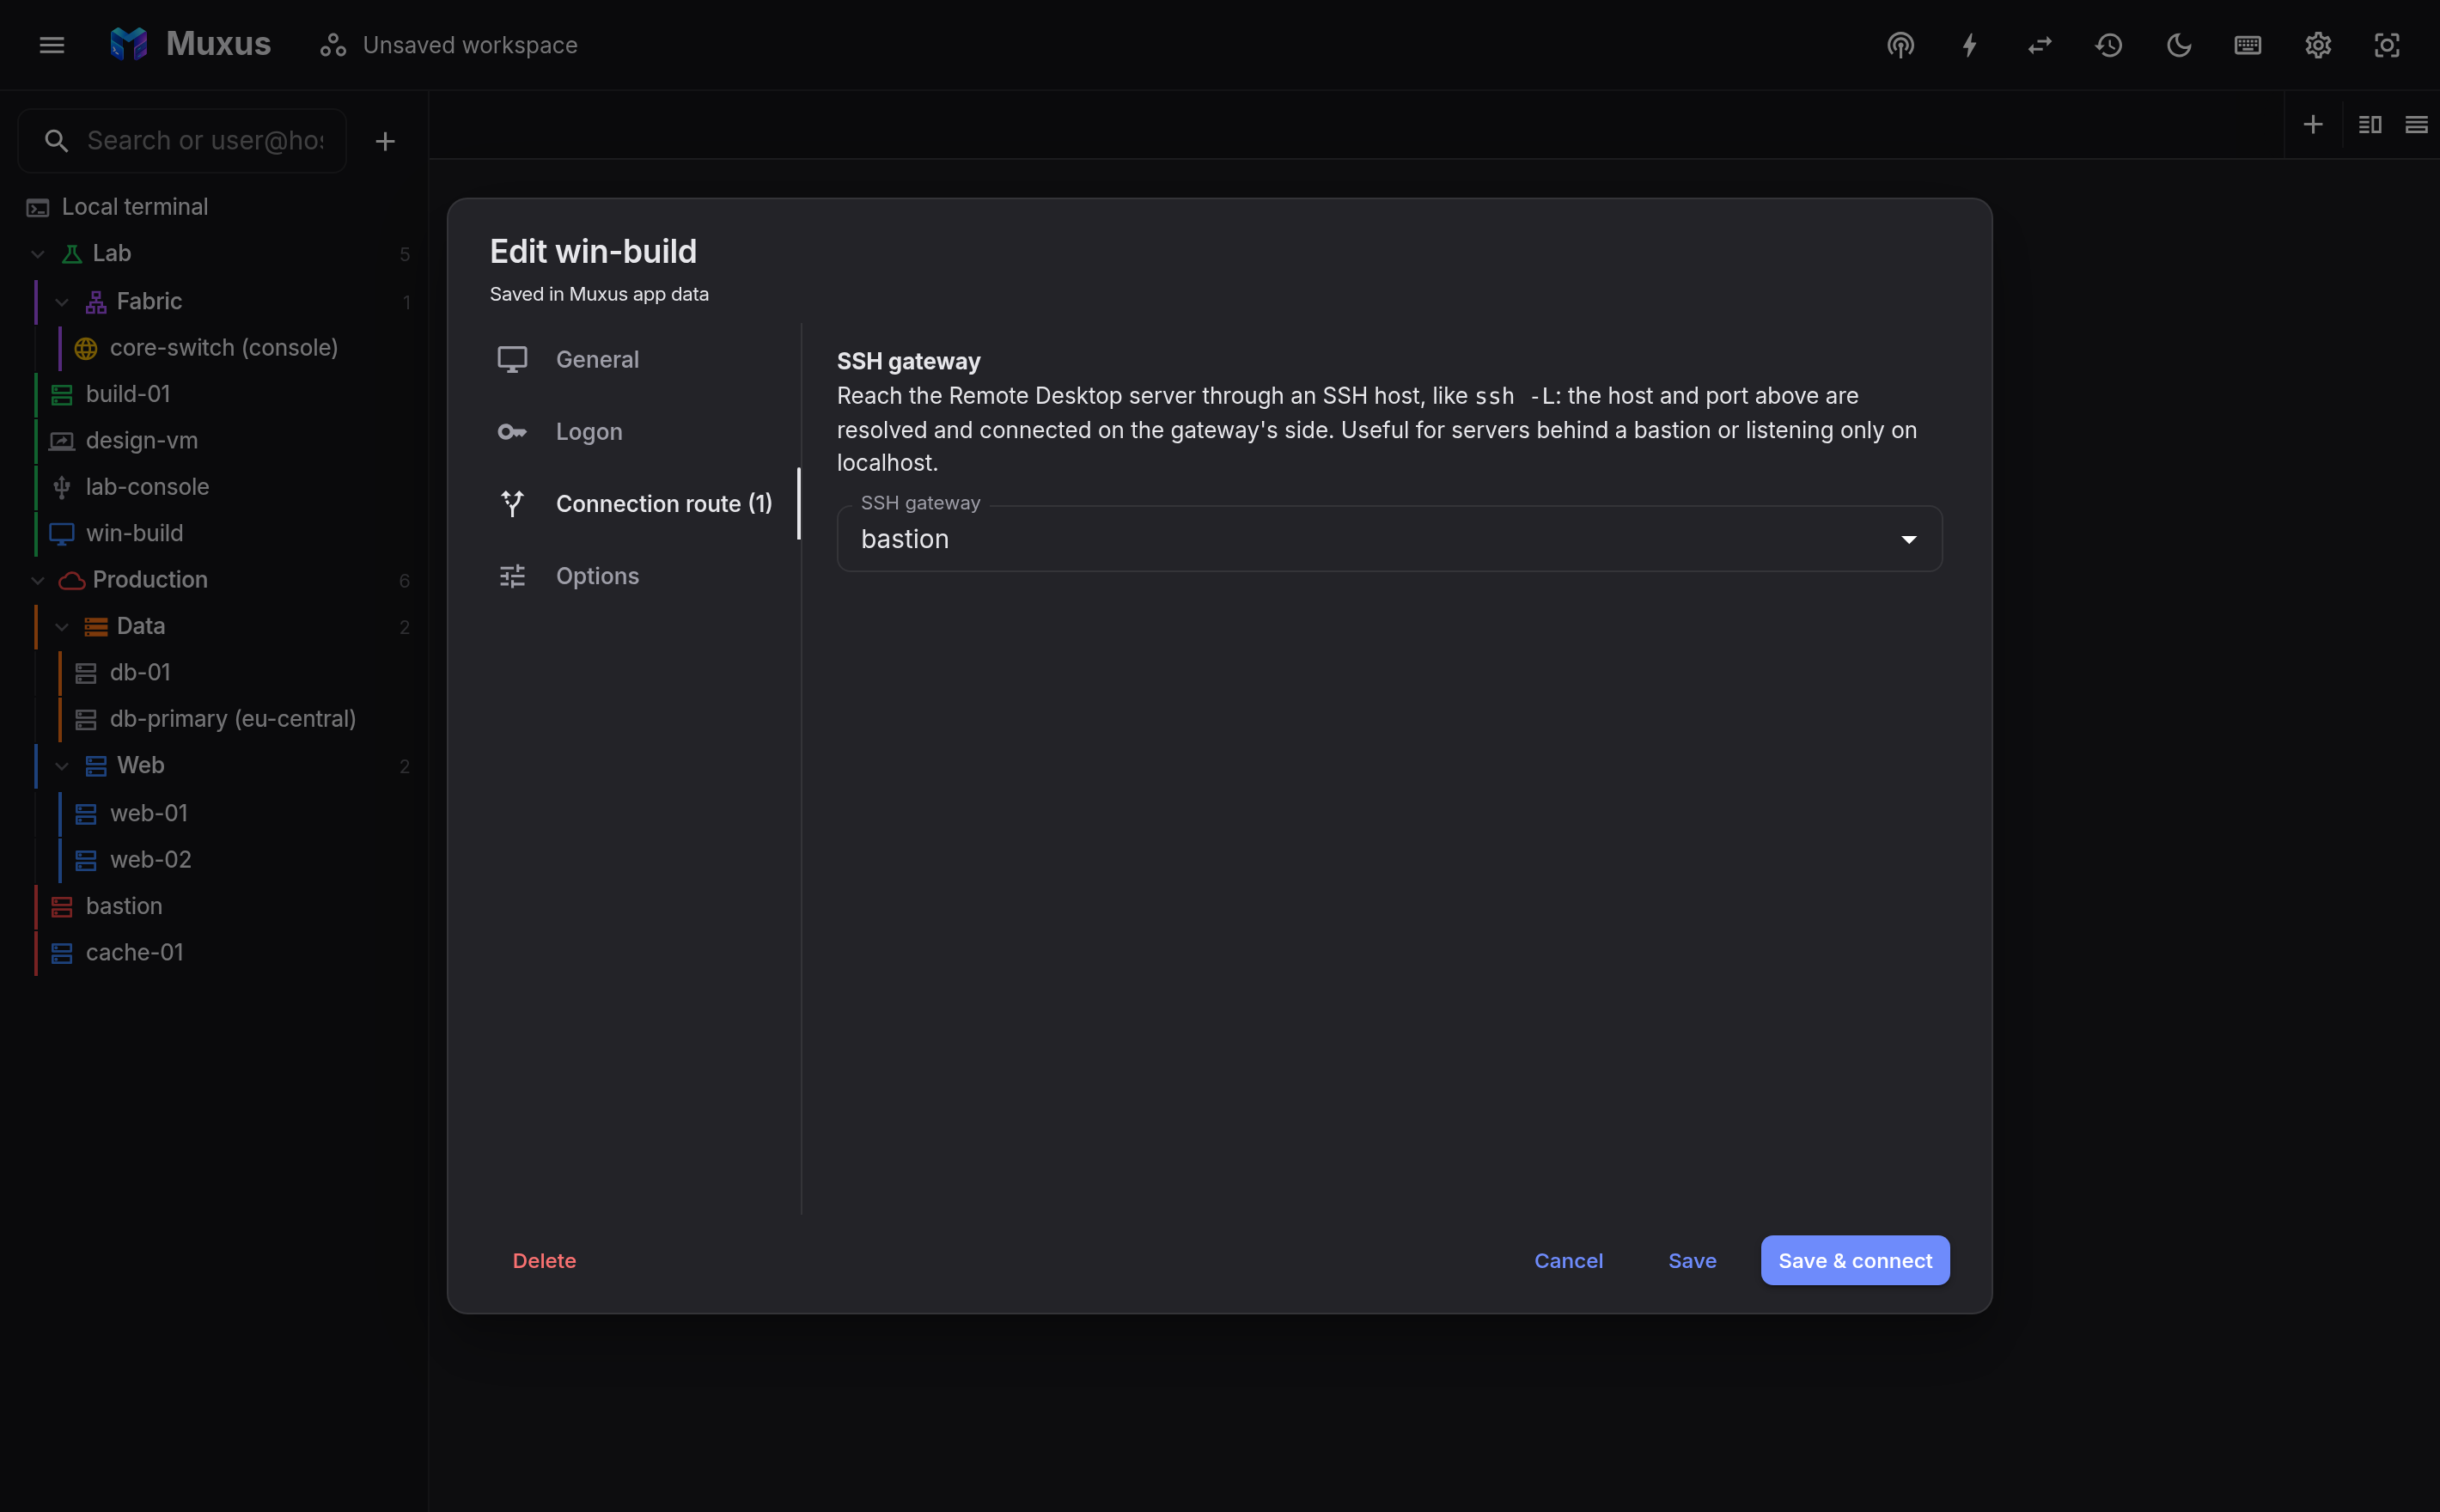Click Save & connect button
This screenshot has height=1512, width=2440.
coord(1855,1261)
